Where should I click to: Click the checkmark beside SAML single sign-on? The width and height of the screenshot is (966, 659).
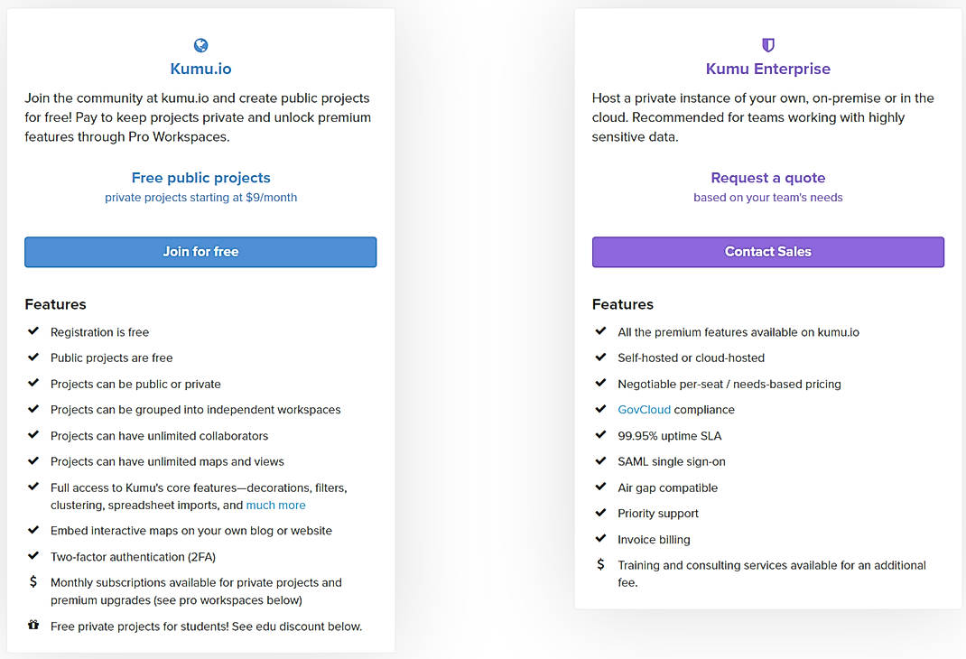600,461
